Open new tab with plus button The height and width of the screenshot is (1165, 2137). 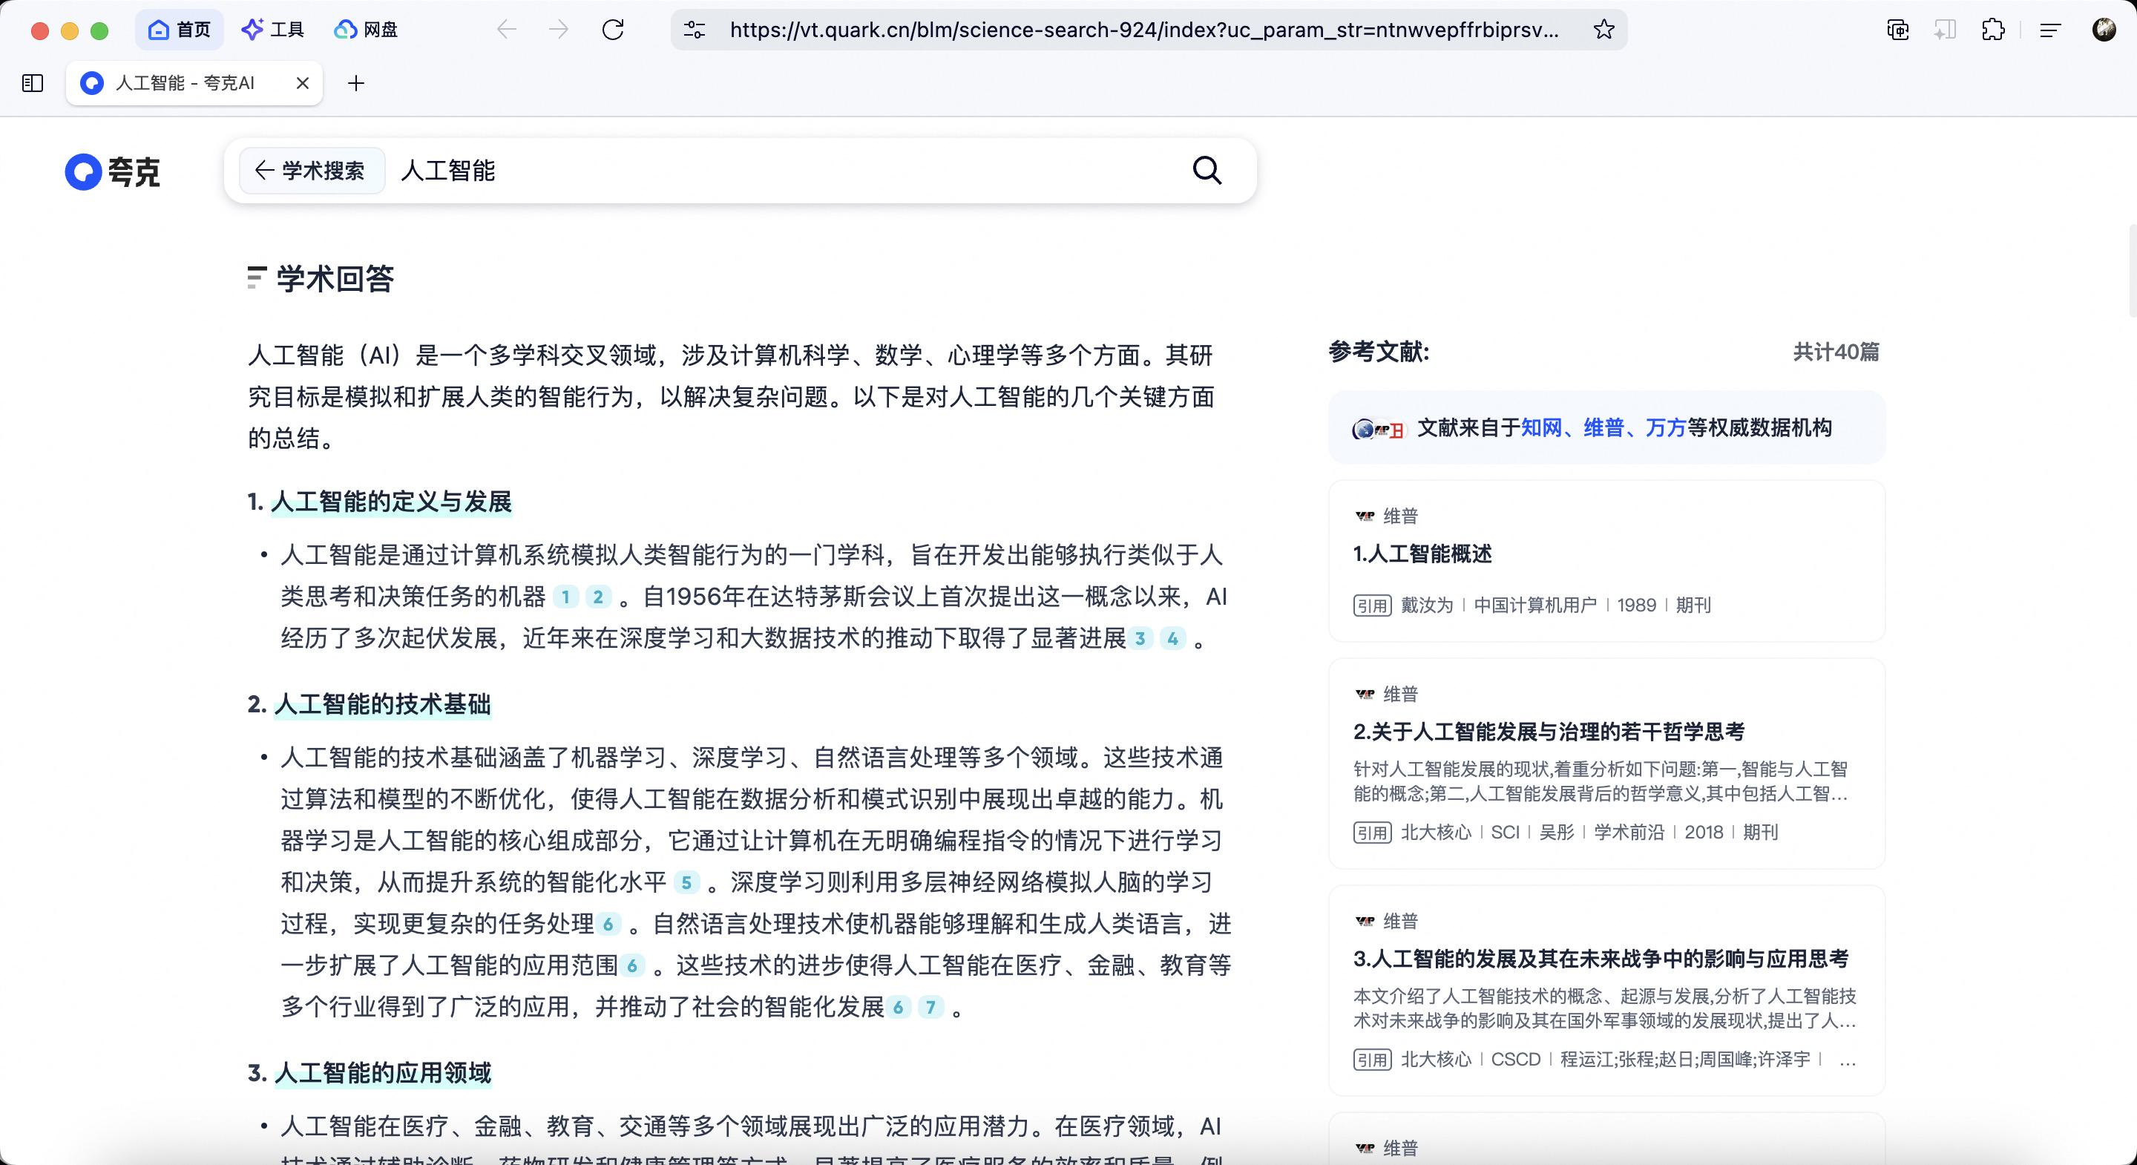tap(356, 83)
